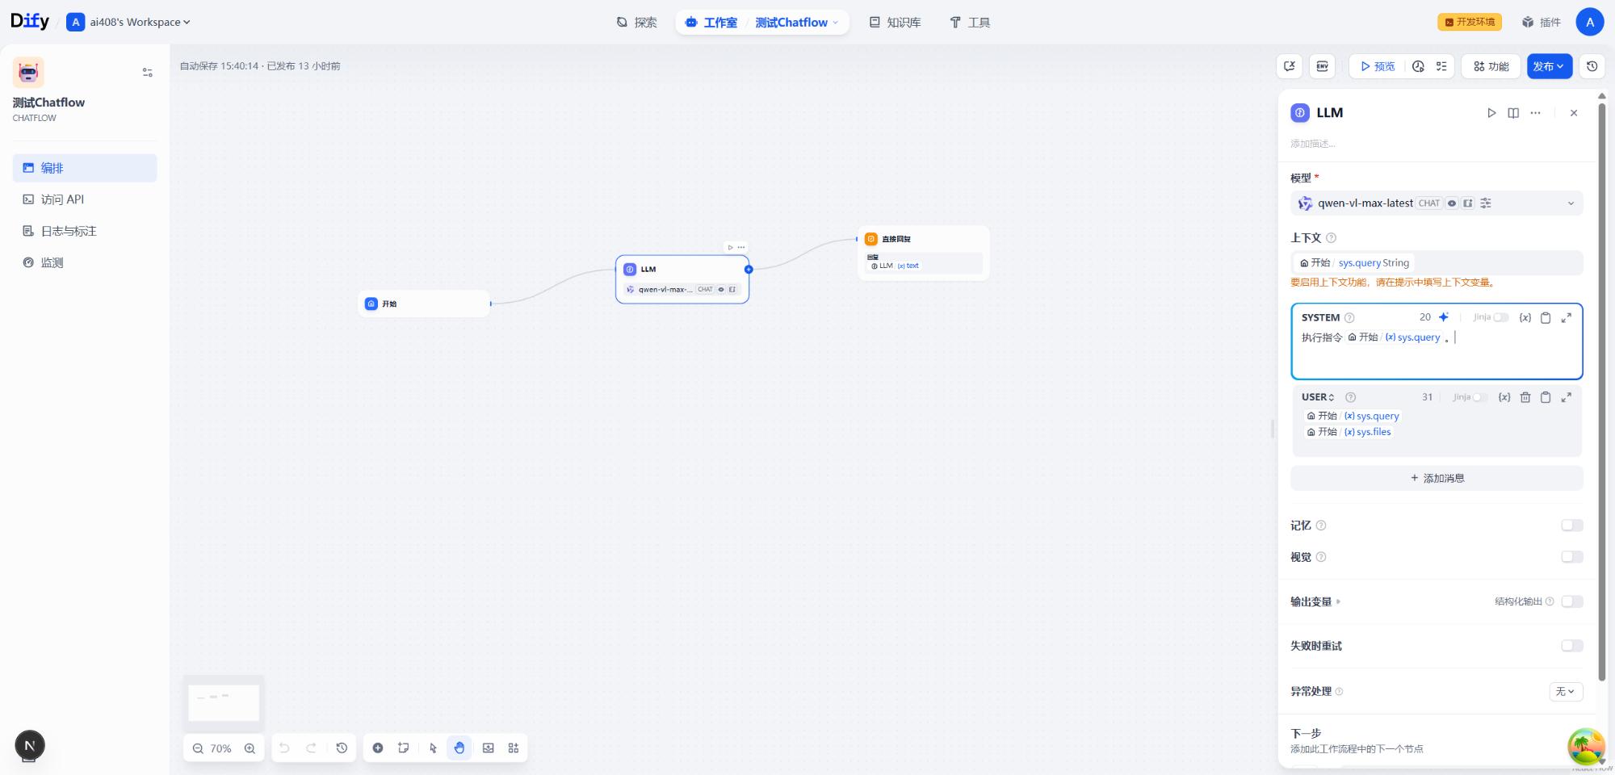Zoom in on the canvas

click(250, 748)
